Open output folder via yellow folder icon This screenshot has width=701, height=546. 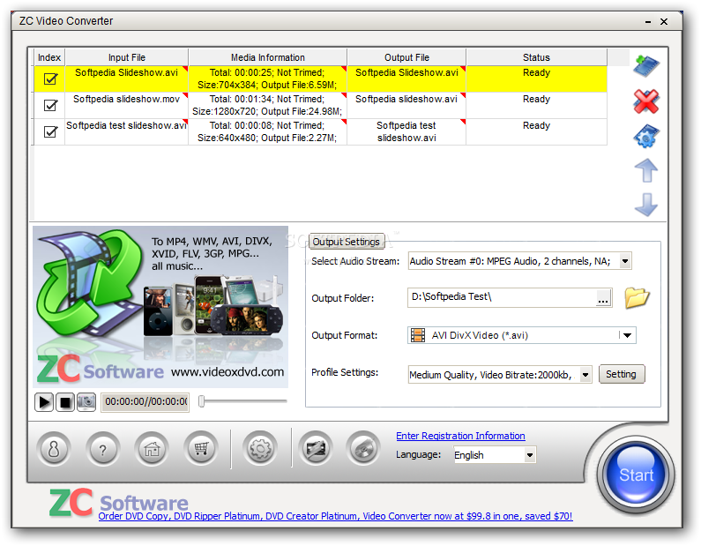point(637,297)
